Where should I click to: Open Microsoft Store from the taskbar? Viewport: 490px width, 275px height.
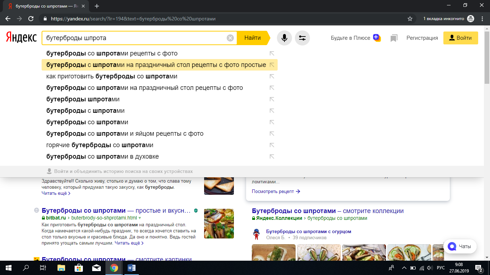point(79,268)
